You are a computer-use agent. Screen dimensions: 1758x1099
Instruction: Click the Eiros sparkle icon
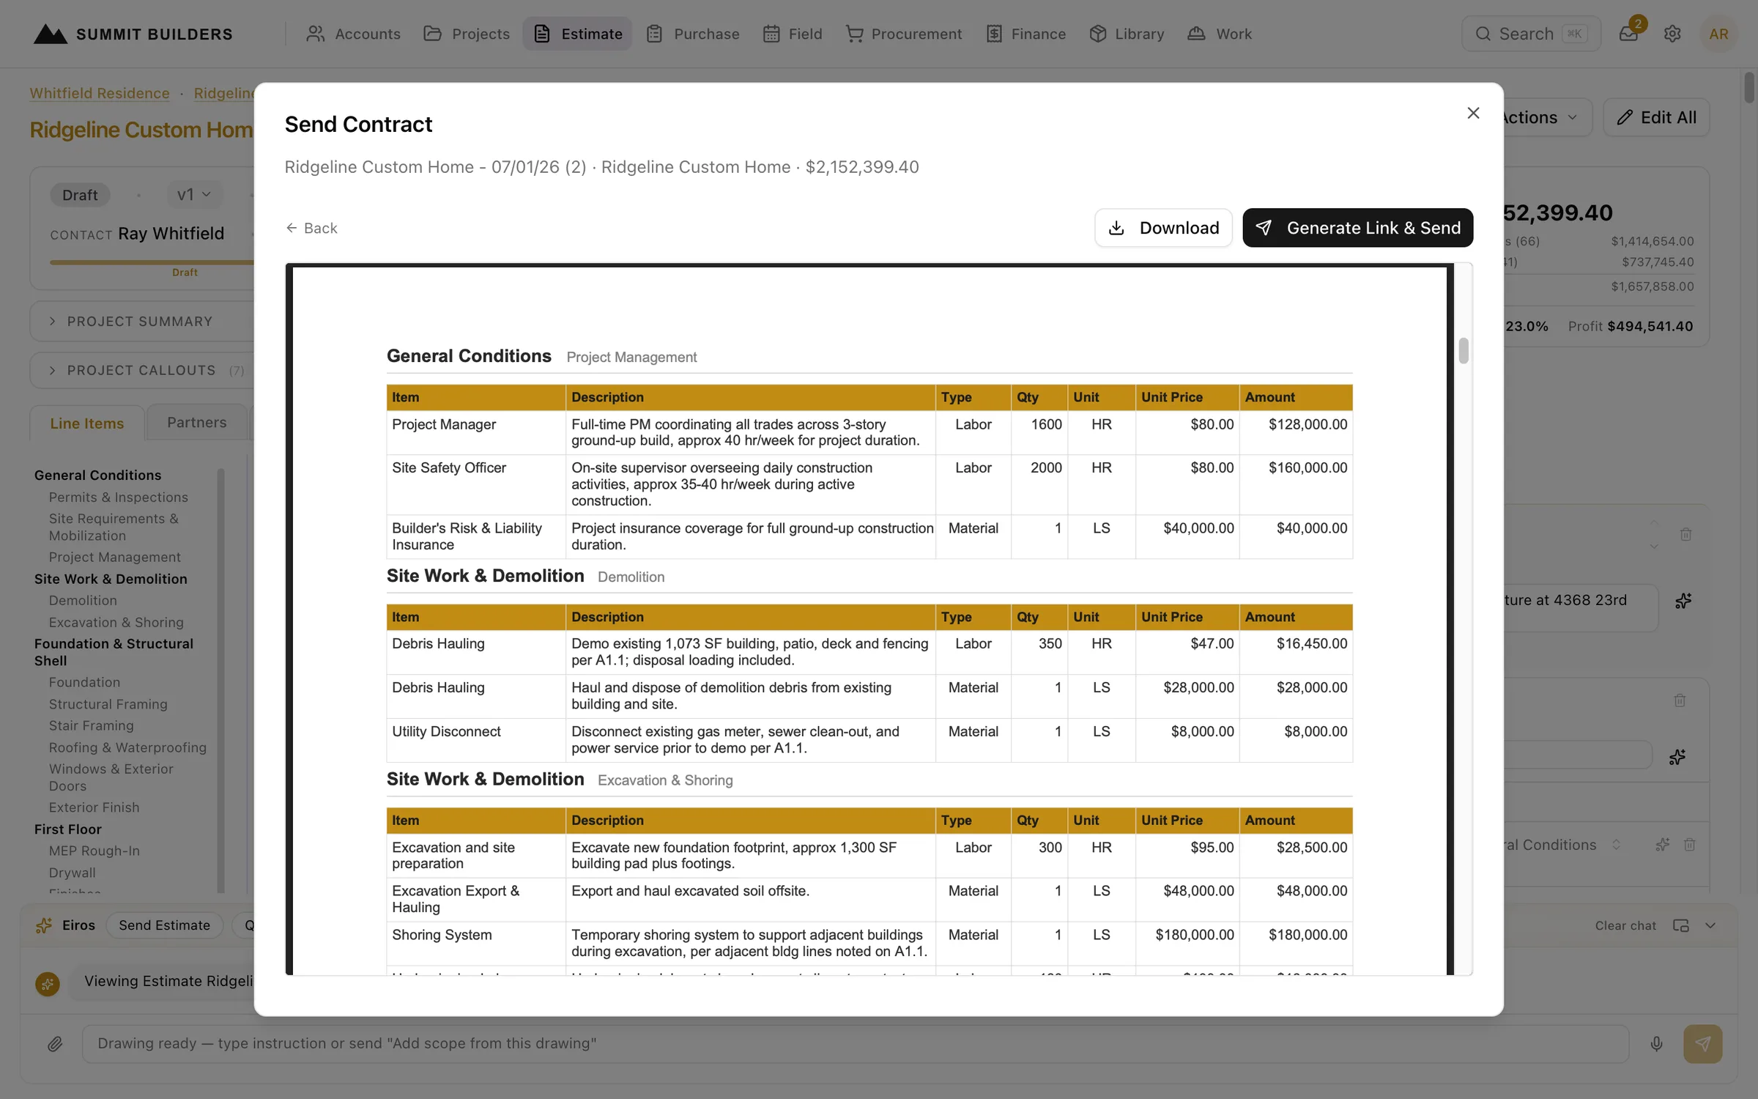point(44,925)
